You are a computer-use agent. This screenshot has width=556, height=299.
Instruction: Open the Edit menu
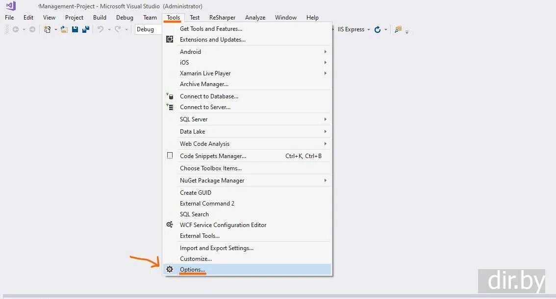coord(28,17)
